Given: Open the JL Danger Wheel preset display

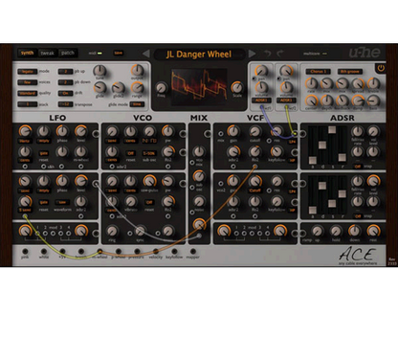Looking at the screenshot, I should (x=199, y=55).
